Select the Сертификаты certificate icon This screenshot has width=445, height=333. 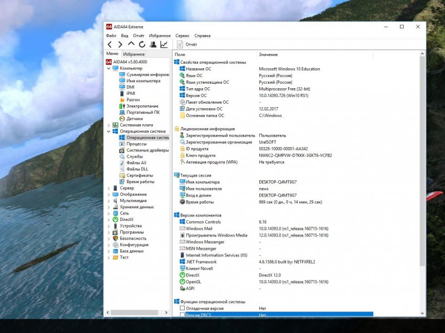122,175
